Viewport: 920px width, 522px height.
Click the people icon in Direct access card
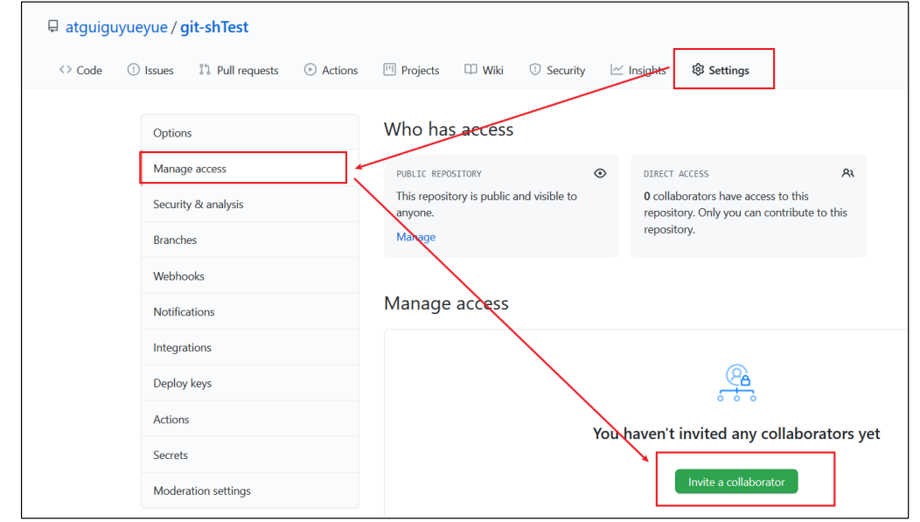[847, 173]
